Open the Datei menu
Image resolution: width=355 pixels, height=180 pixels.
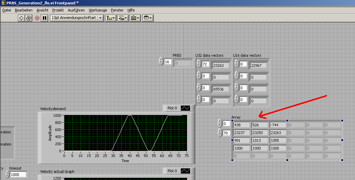coord(7,10)
